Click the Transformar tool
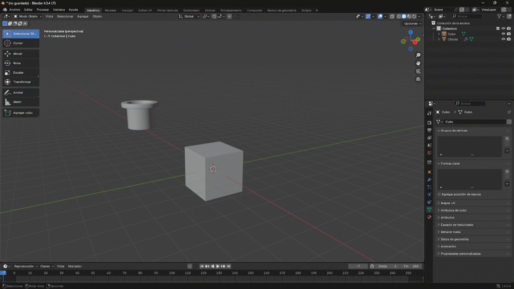514x289 pixels. point(20,82)
